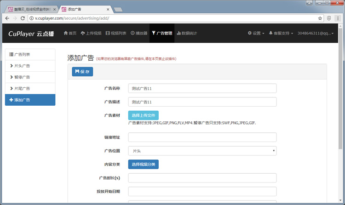Image resolution: width=345 pixels, height=205 pixels.
Task: Bookmark this page with star icon
Action: pos(320,18)
